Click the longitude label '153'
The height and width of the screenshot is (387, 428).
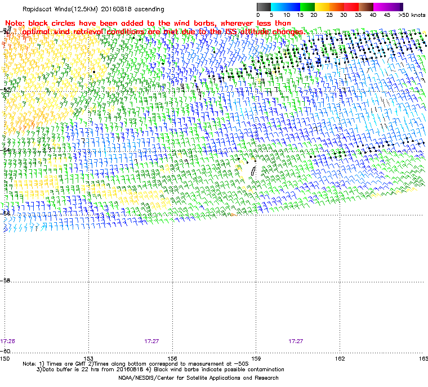(x=89, y=358)
